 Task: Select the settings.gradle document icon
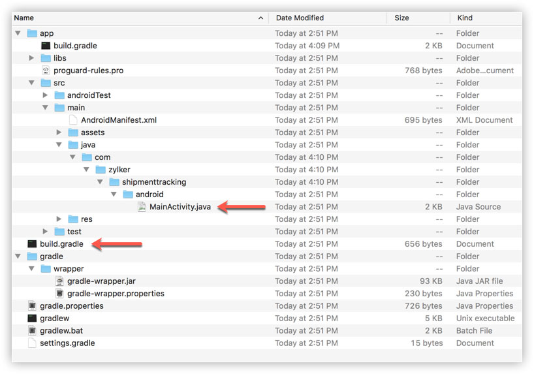pyautogui.click(x=32, y=343)
